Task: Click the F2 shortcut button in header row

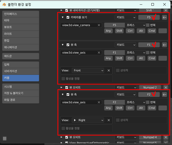Action: pos(149,95)
